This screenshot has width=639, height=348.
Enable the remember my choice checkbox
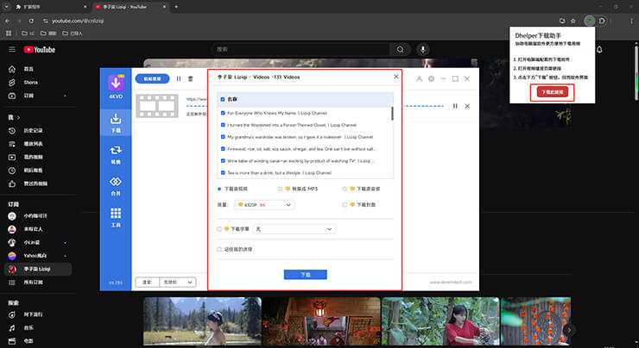pos(219,249)
